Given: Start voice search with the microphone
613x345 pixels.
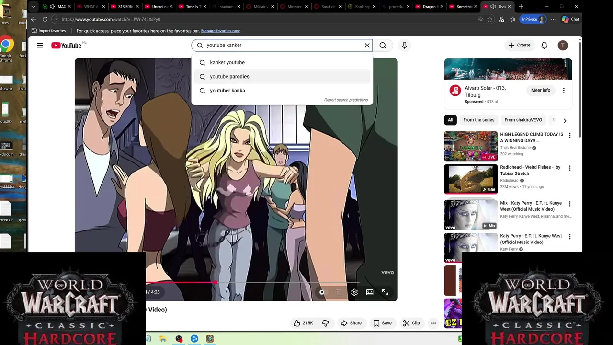Looking at the screenshot, I should click(404, 46).
